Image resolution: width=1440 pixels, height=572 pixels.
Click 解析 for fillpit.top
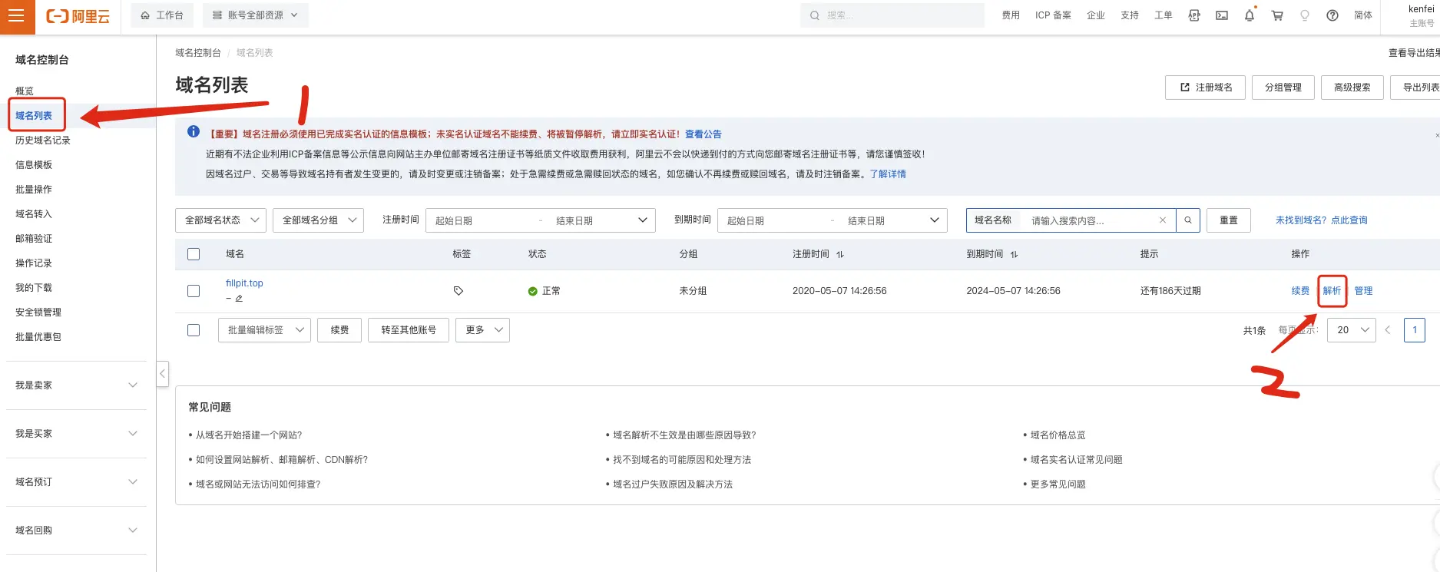coord(1332,291)
